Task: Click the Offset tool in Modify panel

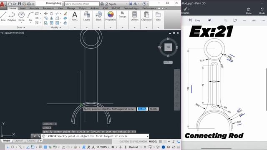Action: [65, 23]
